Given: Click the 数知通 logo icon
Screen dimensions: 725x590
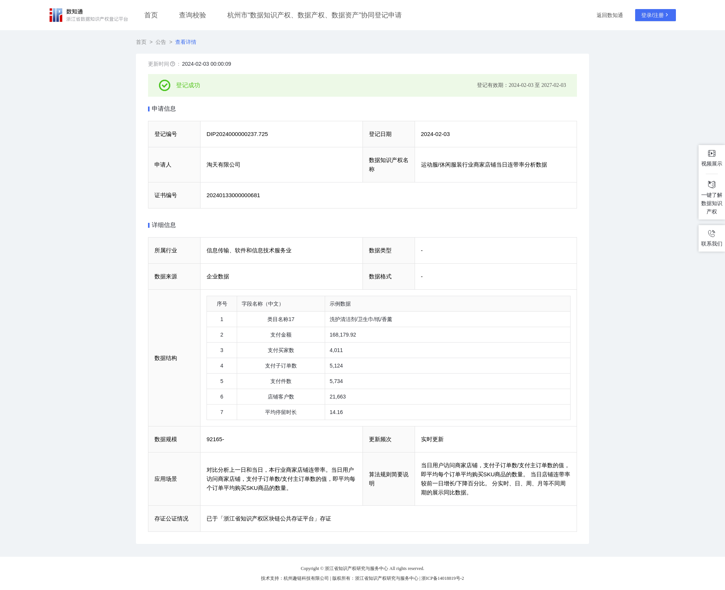Looking at the screenshot, I should (56, 15).
